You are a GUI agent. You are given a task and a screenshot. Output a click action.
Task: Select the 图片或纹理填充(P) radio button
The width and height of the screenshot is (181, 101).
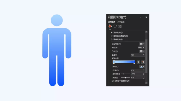(112, 36)
